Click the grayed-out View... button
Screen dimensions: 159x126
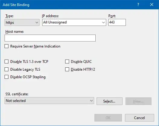pos(138,101)
